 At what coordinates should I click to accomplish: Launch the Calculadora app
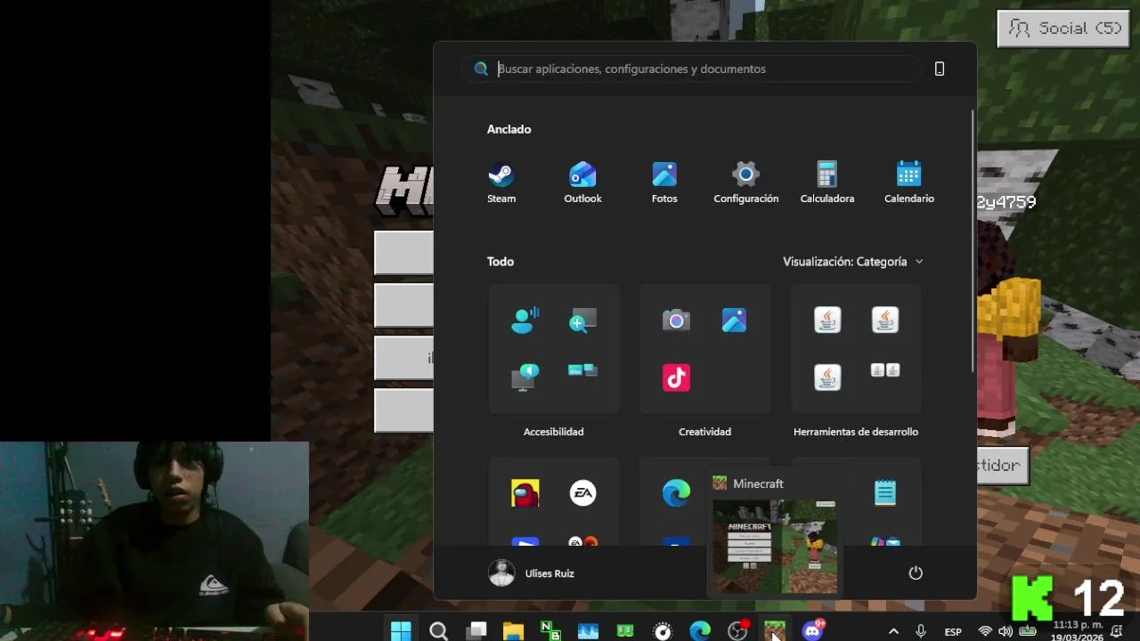pos(827,183)
